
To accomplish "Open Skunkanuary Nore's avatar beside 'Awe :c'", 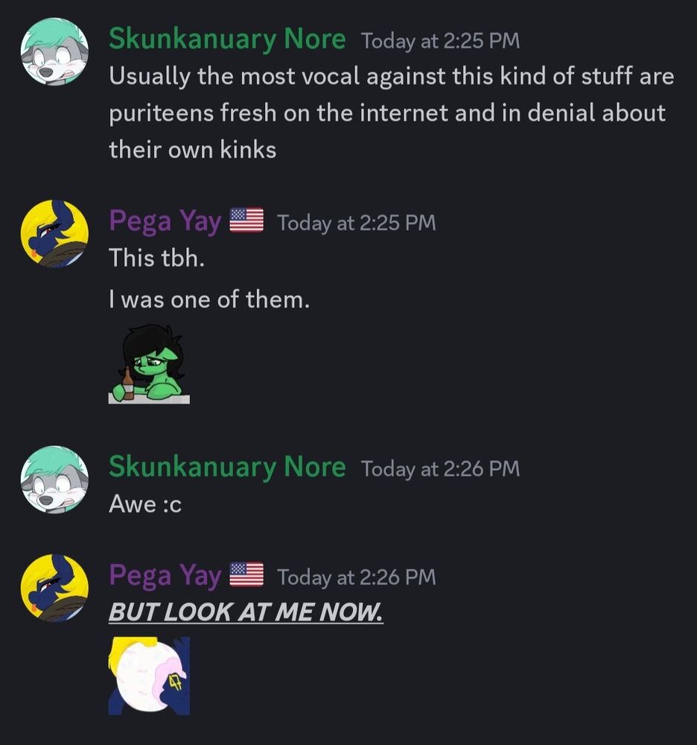I will (54, 479).
